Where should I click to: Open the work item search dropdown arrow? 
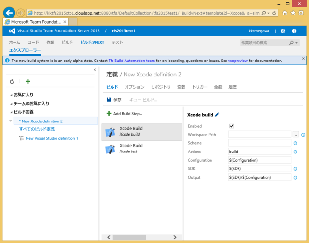click(x=296, y=43)
